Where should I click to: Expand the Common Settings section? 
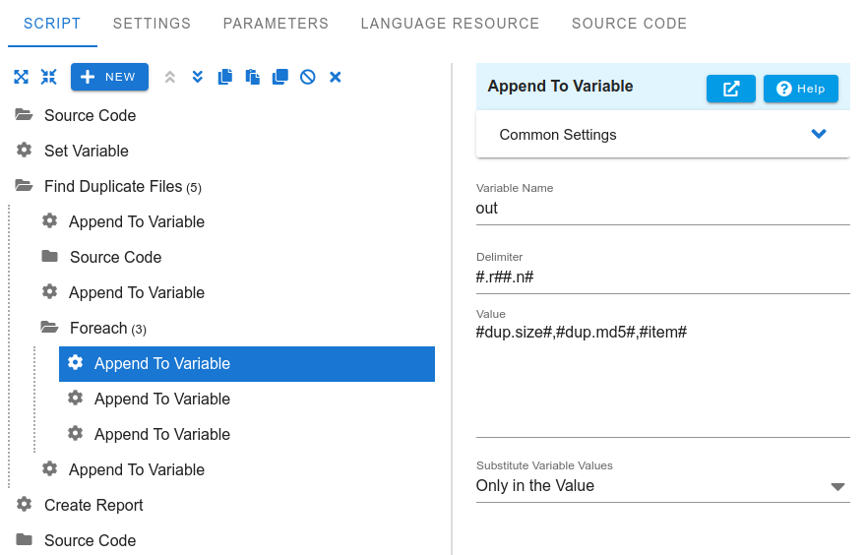[x=662, y=134]
